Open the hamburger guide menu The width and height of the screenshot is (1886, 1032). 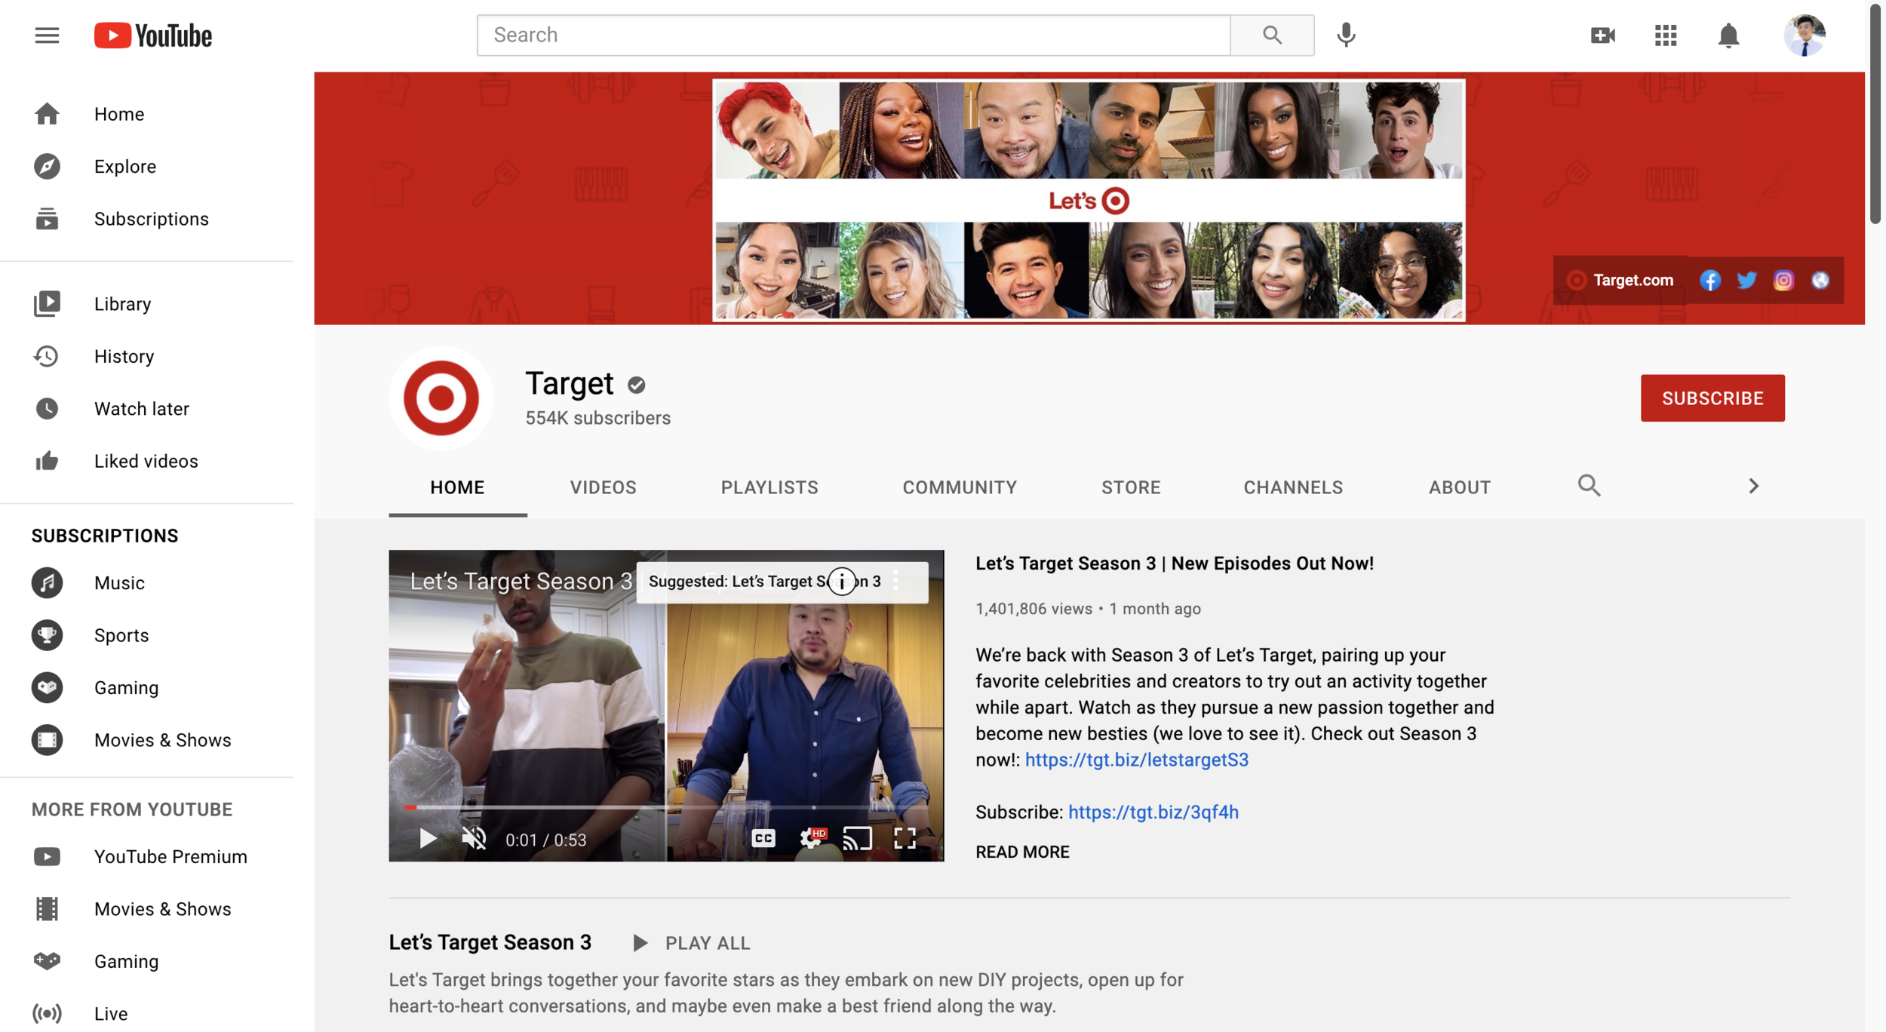pyautogui.click(x=47, y=35)
